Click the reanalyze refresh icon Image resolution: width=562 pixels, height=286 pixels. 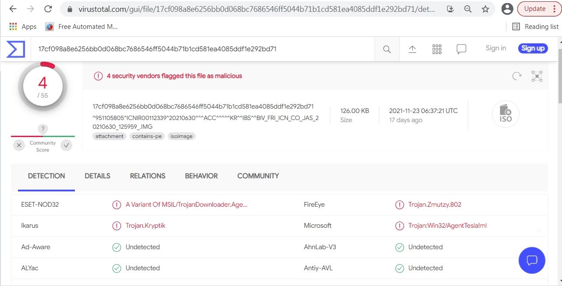517,76
